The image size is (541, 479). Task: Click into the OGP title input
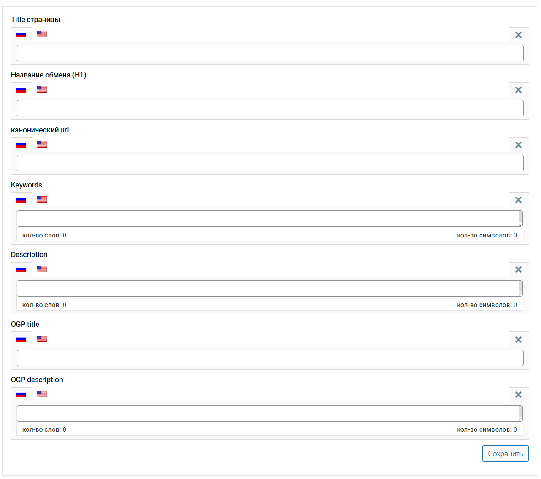coord(270,358)
